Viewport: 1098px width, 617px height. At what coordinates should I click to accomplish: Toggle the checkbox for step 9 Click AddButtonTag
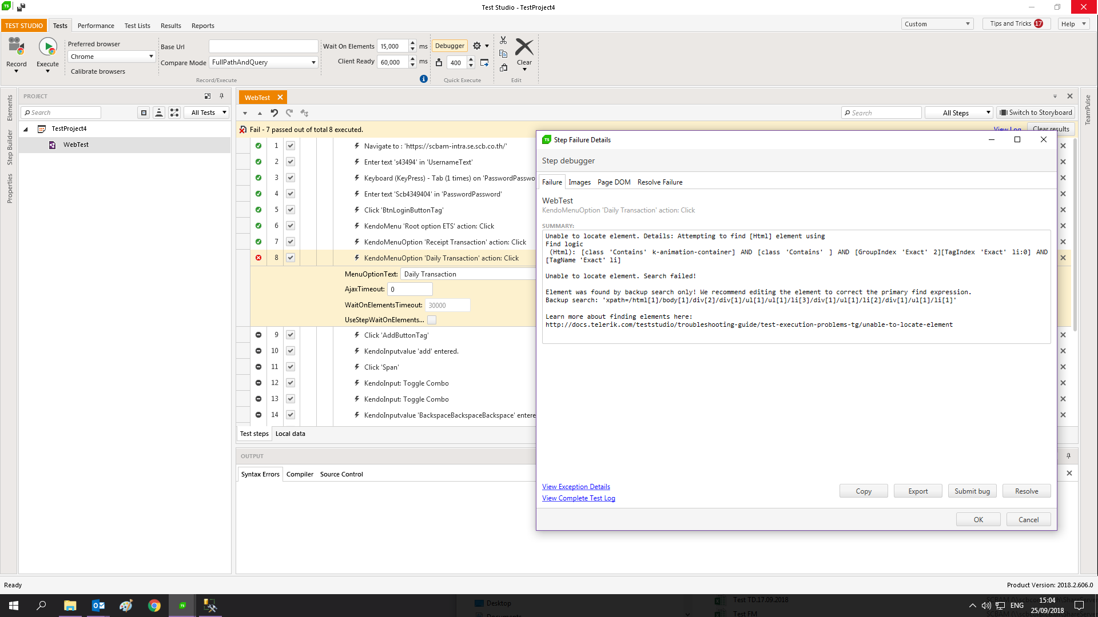291,335
